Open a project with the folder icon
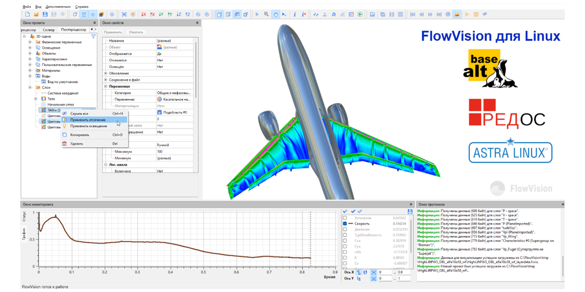 point(36,14)
